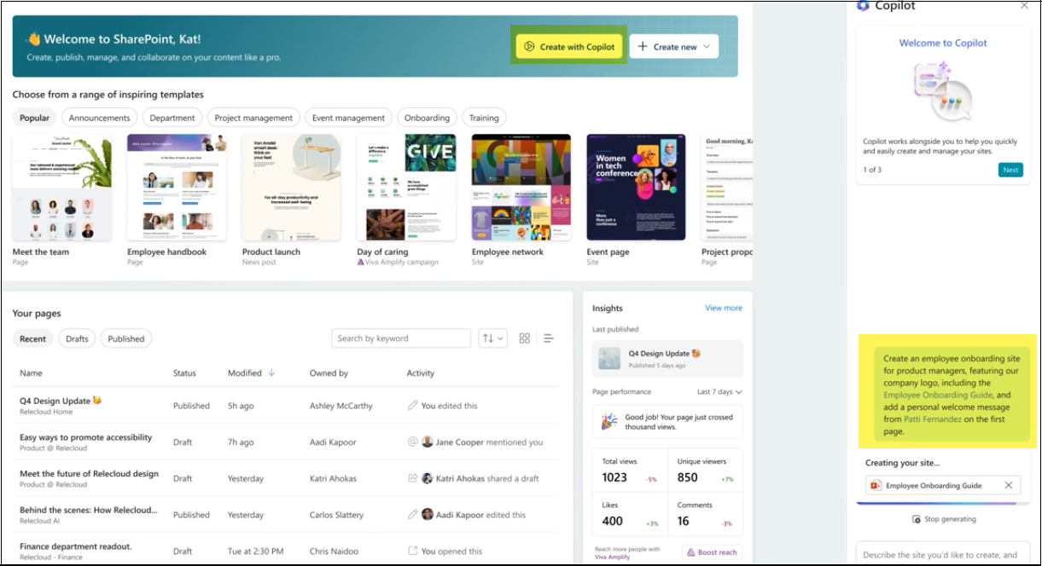Open the Last 7 days performance dropdown

coord(714,390)
